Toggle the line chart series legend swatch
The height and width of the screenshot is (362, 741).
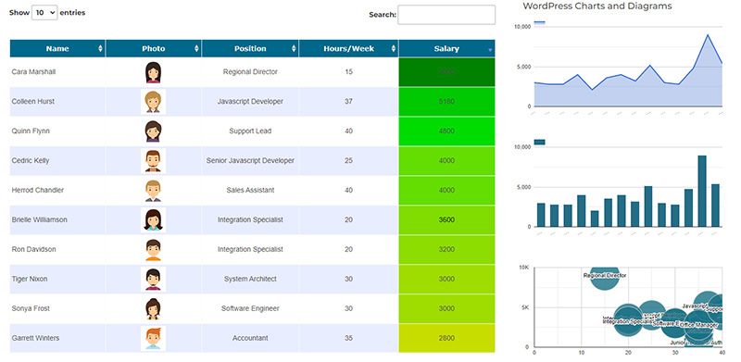540,22
